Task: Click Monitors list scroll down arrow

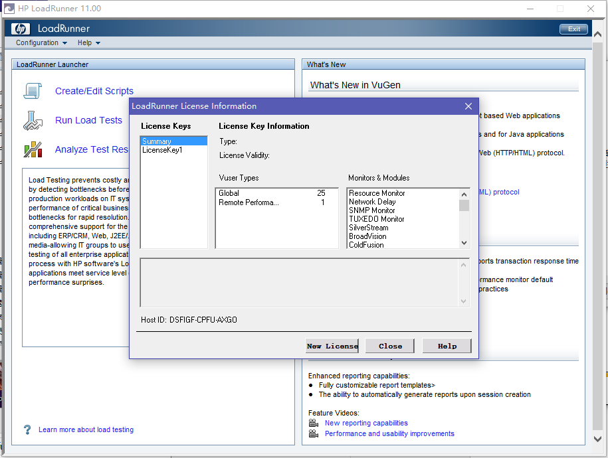Action: point(464,243)
